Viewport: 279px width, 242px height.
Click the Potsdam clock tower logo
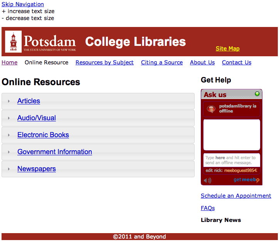pyautogui.click(x=13, y=42)
